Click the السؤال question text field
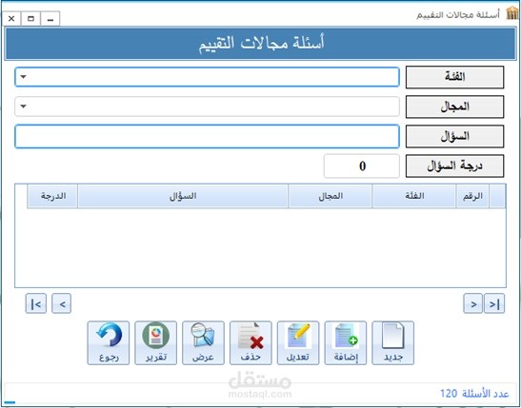The width and height of the screenshot is (521, 408). click(207, 136)
